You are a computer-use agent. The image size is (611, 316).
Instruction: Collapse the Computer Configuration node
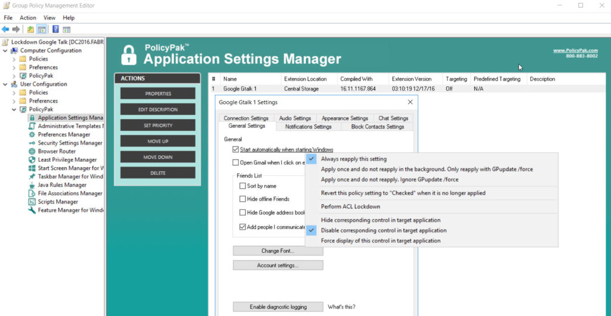(5, 51)
